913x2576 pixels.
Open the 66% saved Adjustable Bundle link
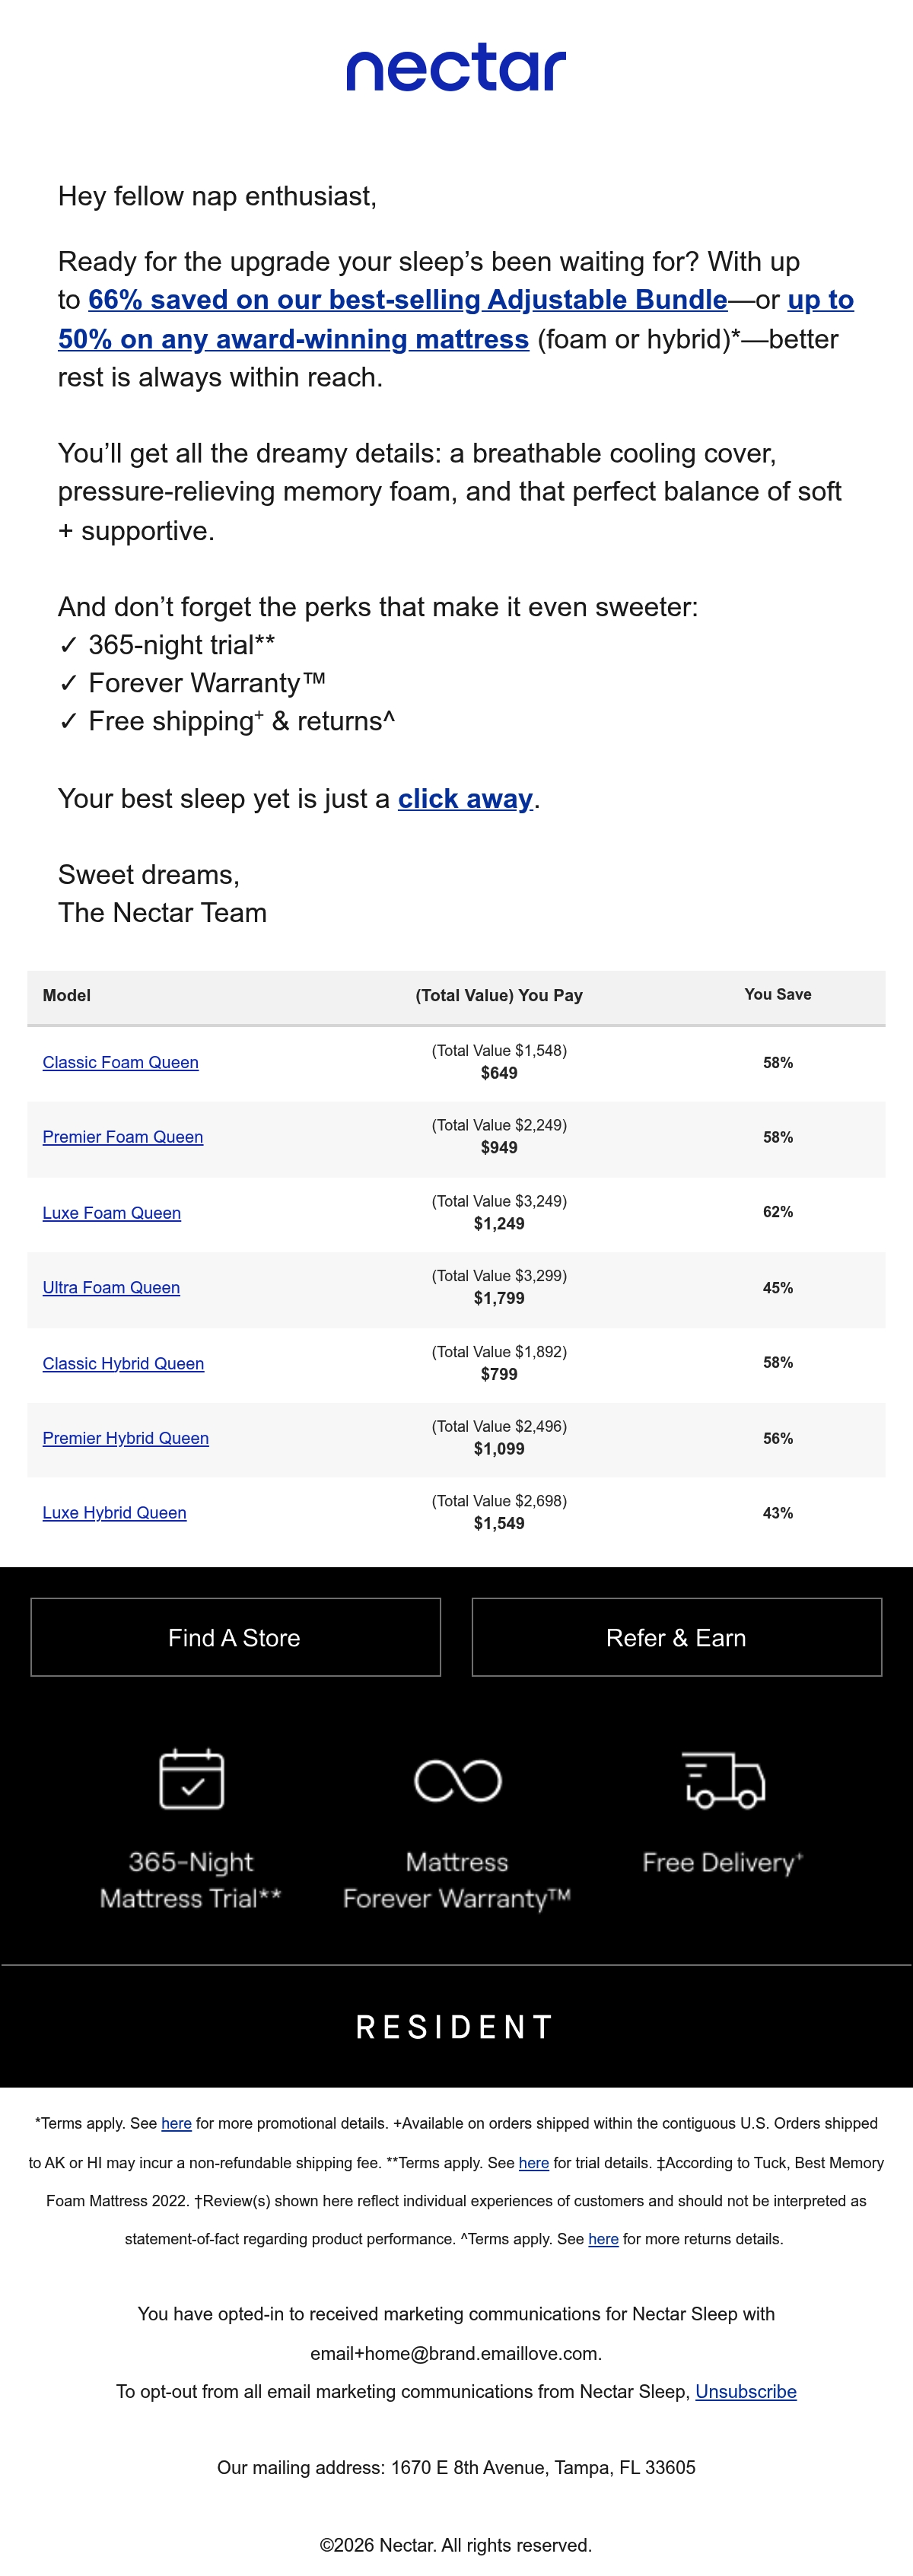click(408, 300)
